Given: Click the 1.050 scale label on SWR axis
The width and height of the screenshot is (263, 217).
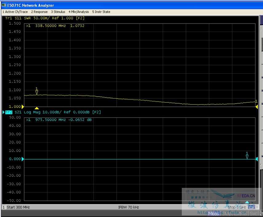Looking at the screenshot, I should click(x=15, y=98).
